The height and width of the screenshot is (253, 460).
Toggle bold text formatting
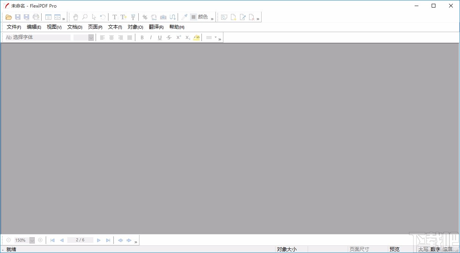(142, 37)
